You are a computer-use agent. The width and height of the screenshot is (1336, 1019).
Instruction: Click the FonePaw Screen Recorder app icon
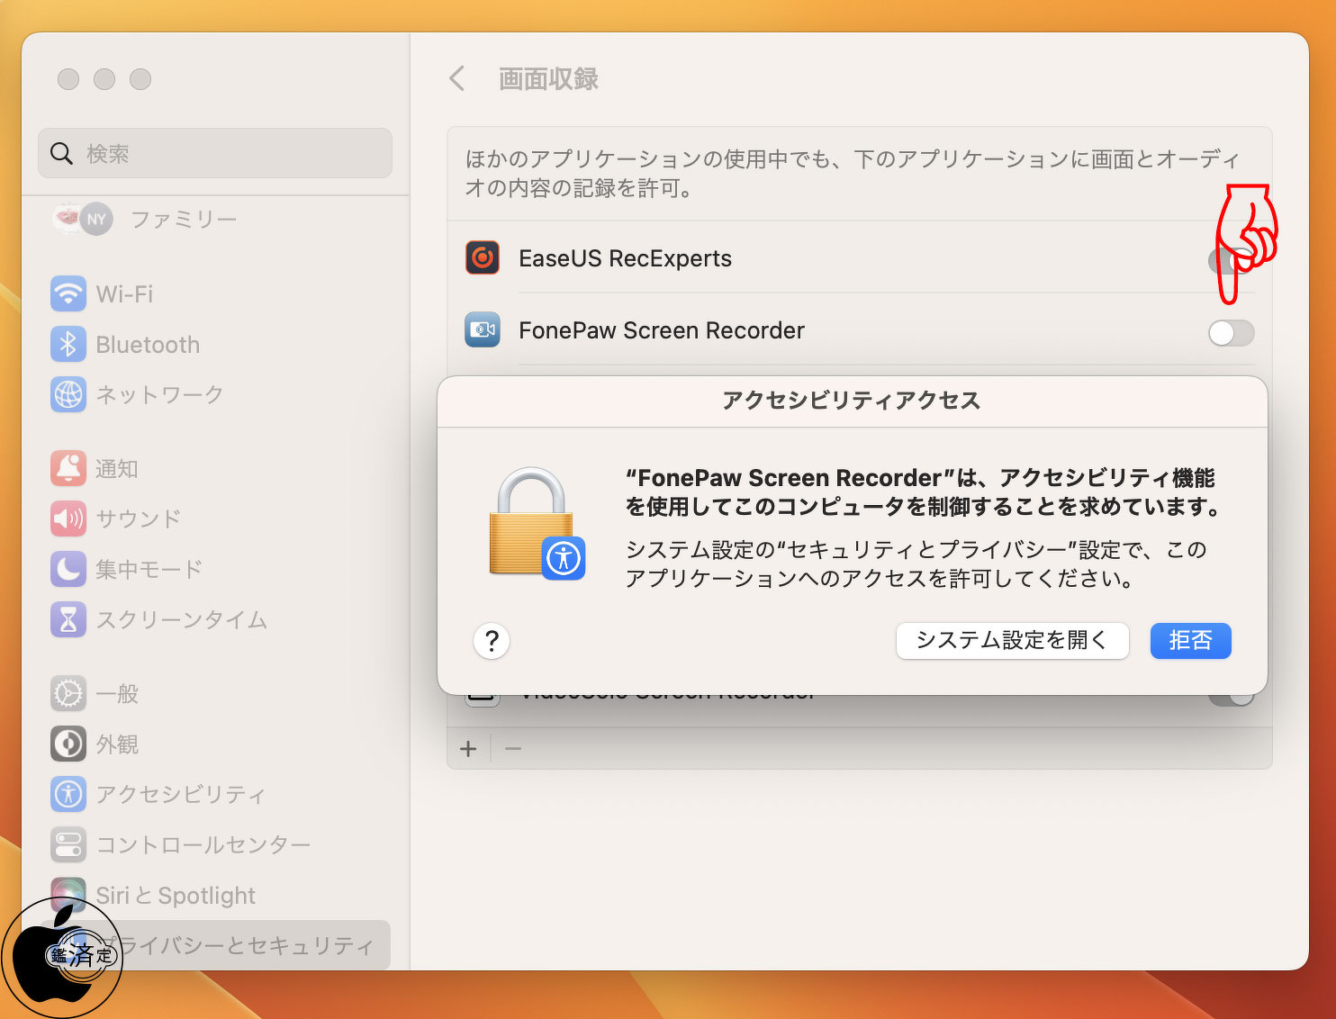click(x=483, y=330)
